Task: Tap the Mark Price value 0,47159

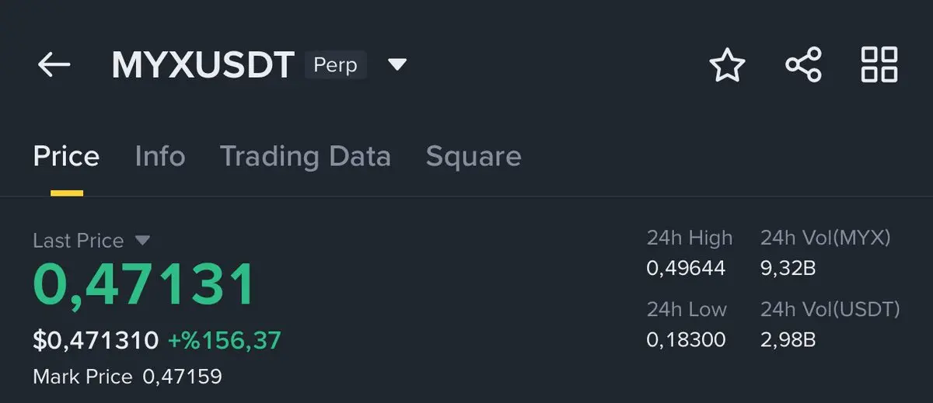Action: (x=182, y=377)
